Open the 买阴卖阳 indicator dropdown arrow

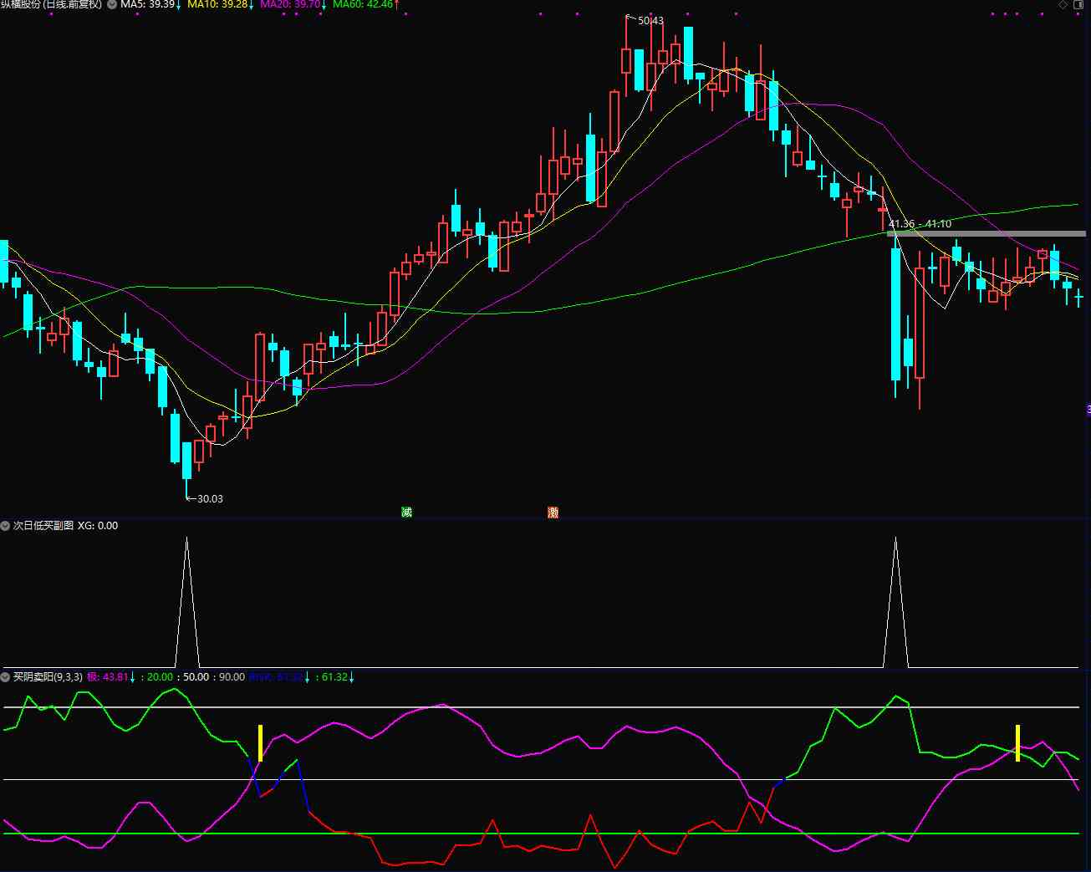5,677
